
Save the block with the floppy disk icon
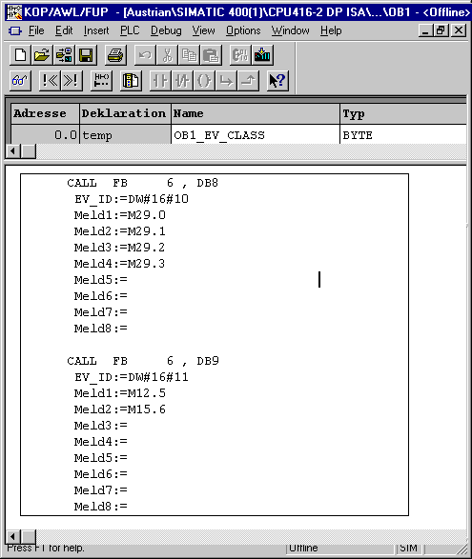(86, 55)
